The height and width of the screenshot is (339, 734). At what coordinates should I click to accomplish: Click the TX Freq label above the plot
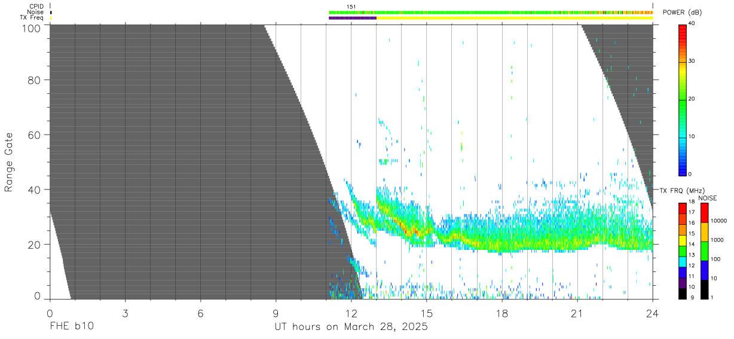pos(32,18)
